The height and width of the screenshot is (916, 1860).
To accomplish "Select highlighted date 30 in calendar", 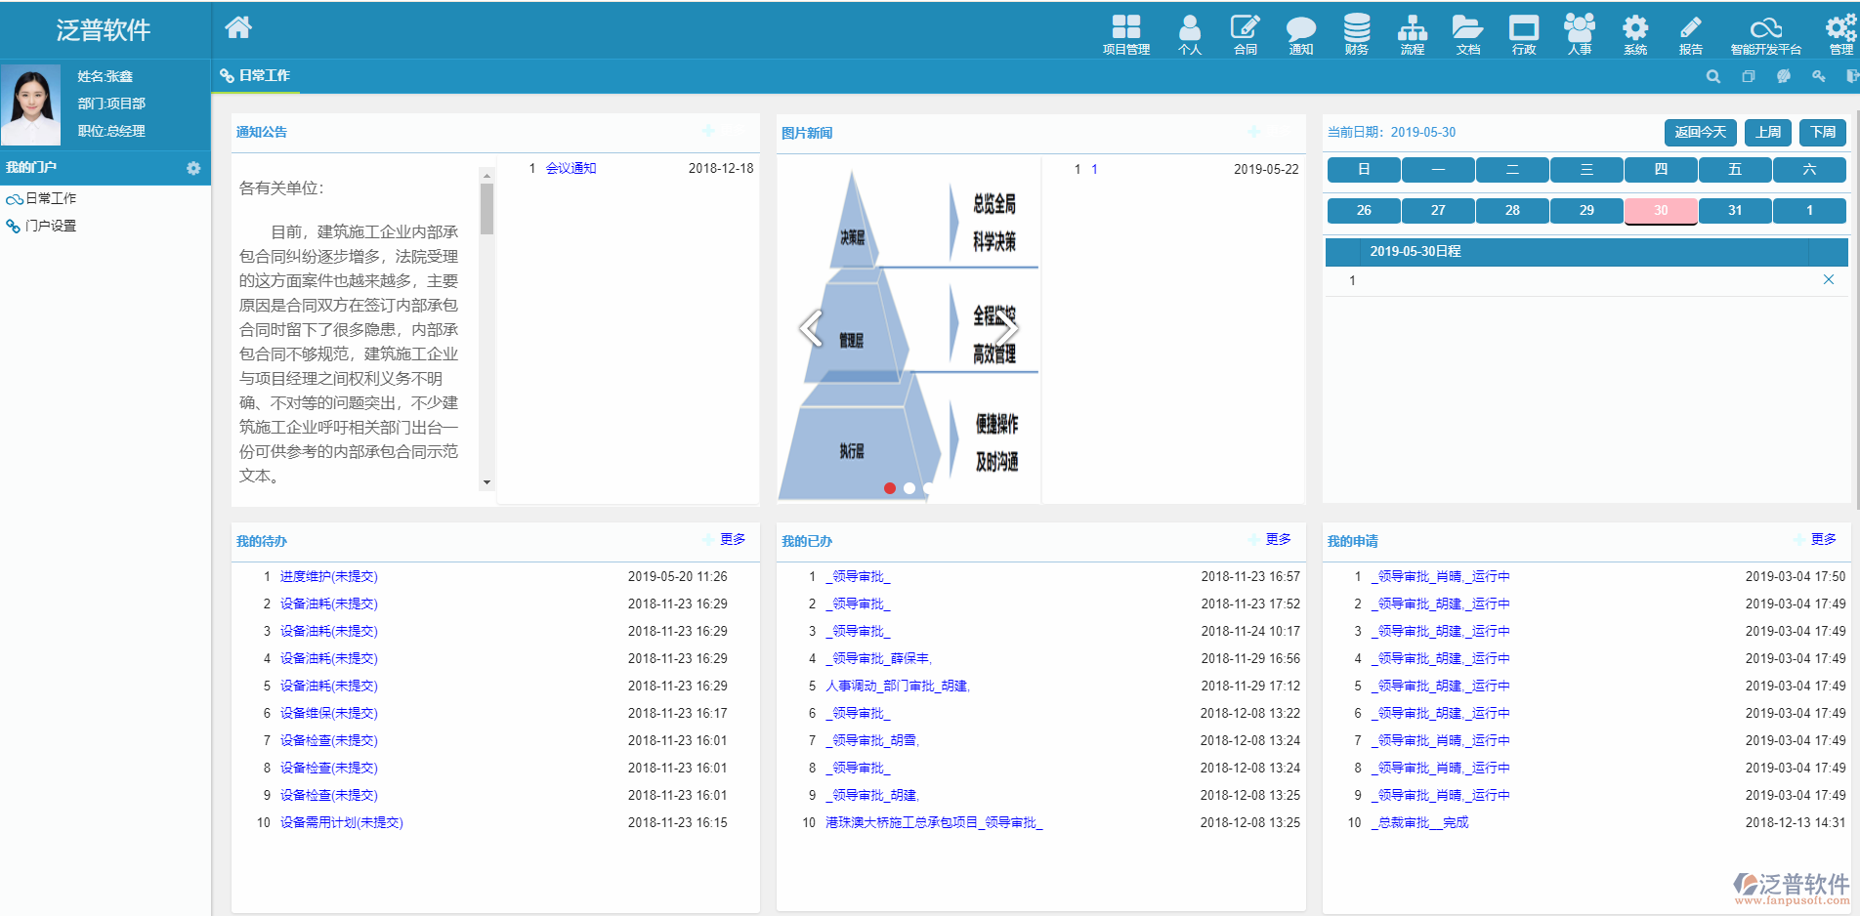I will (1661, 210).
